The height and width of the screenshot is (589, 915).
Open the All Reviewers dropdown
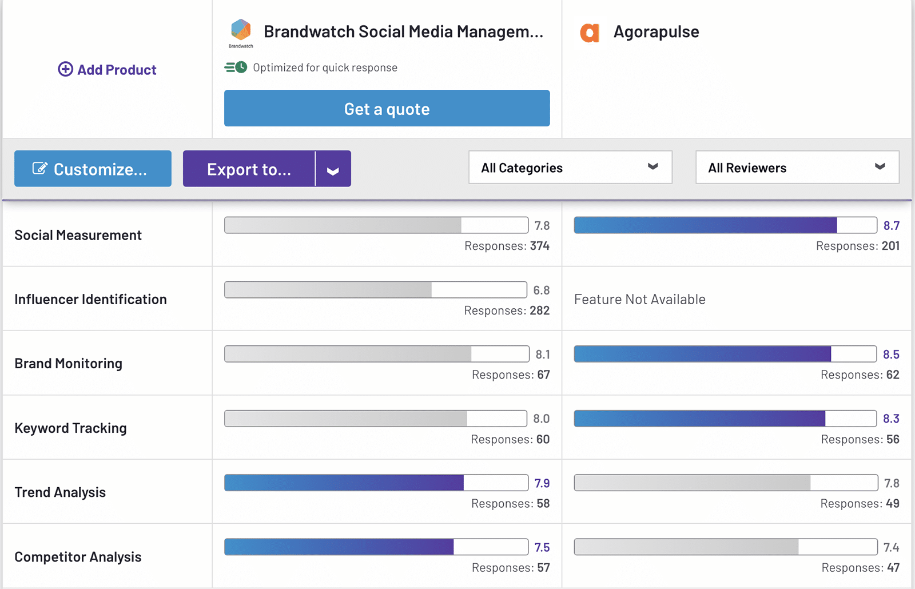click(797, 167)
